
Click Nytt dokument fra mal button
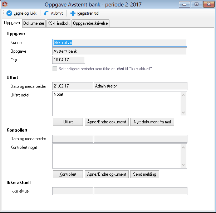152,122
